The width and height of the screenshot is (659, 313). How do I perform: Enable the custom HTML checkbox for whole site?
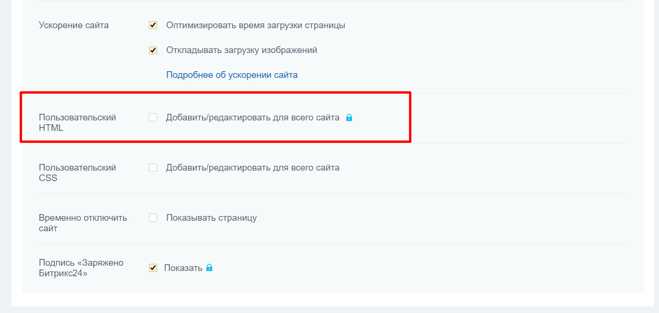[153, 118]
